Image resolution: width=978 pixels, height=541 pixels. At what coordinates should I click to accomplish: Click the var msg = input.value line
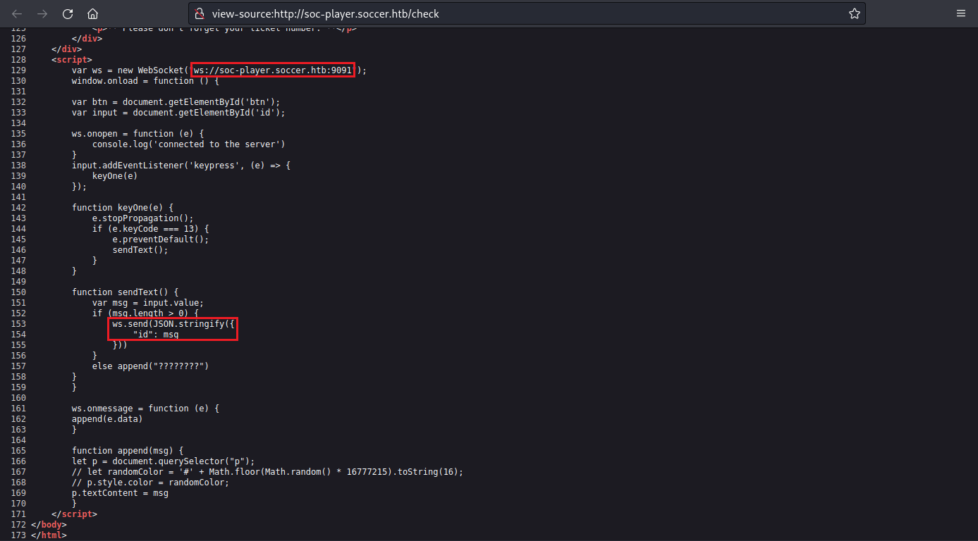148,303
